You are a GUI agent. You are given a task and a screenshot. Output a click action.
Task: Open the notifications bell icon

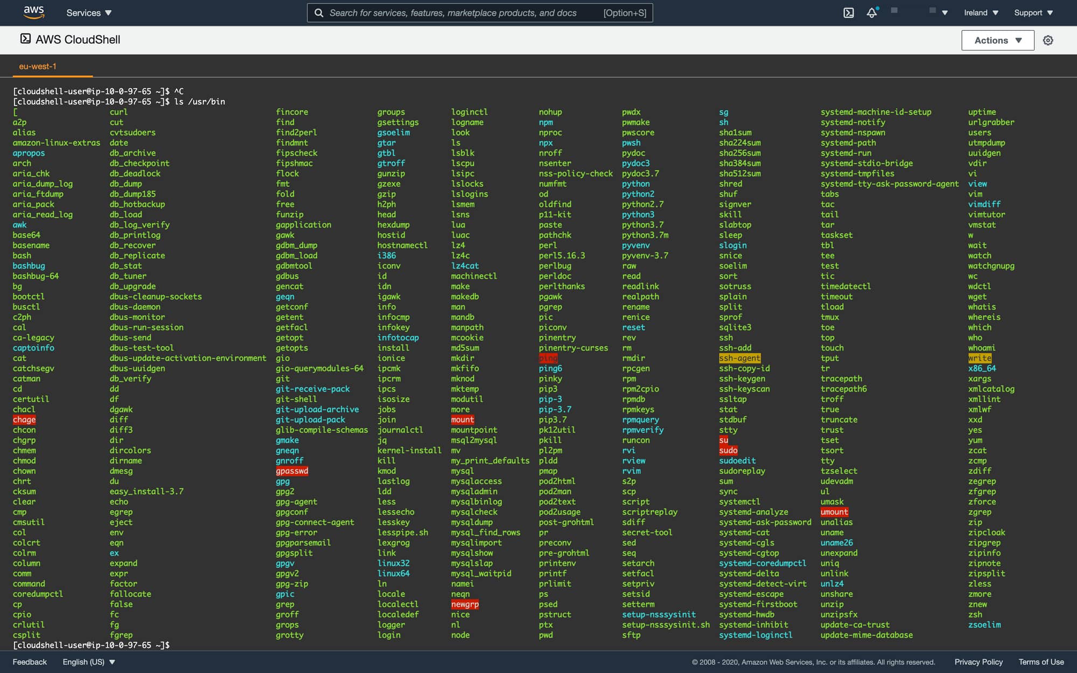pyautogui.click(x=872, y=12)
